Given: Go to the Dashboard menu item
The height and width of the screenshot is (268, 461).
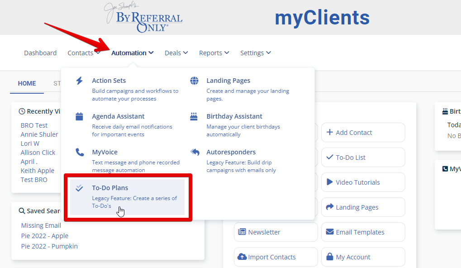Looking at the screenshot, I should [x=40, y=53].
